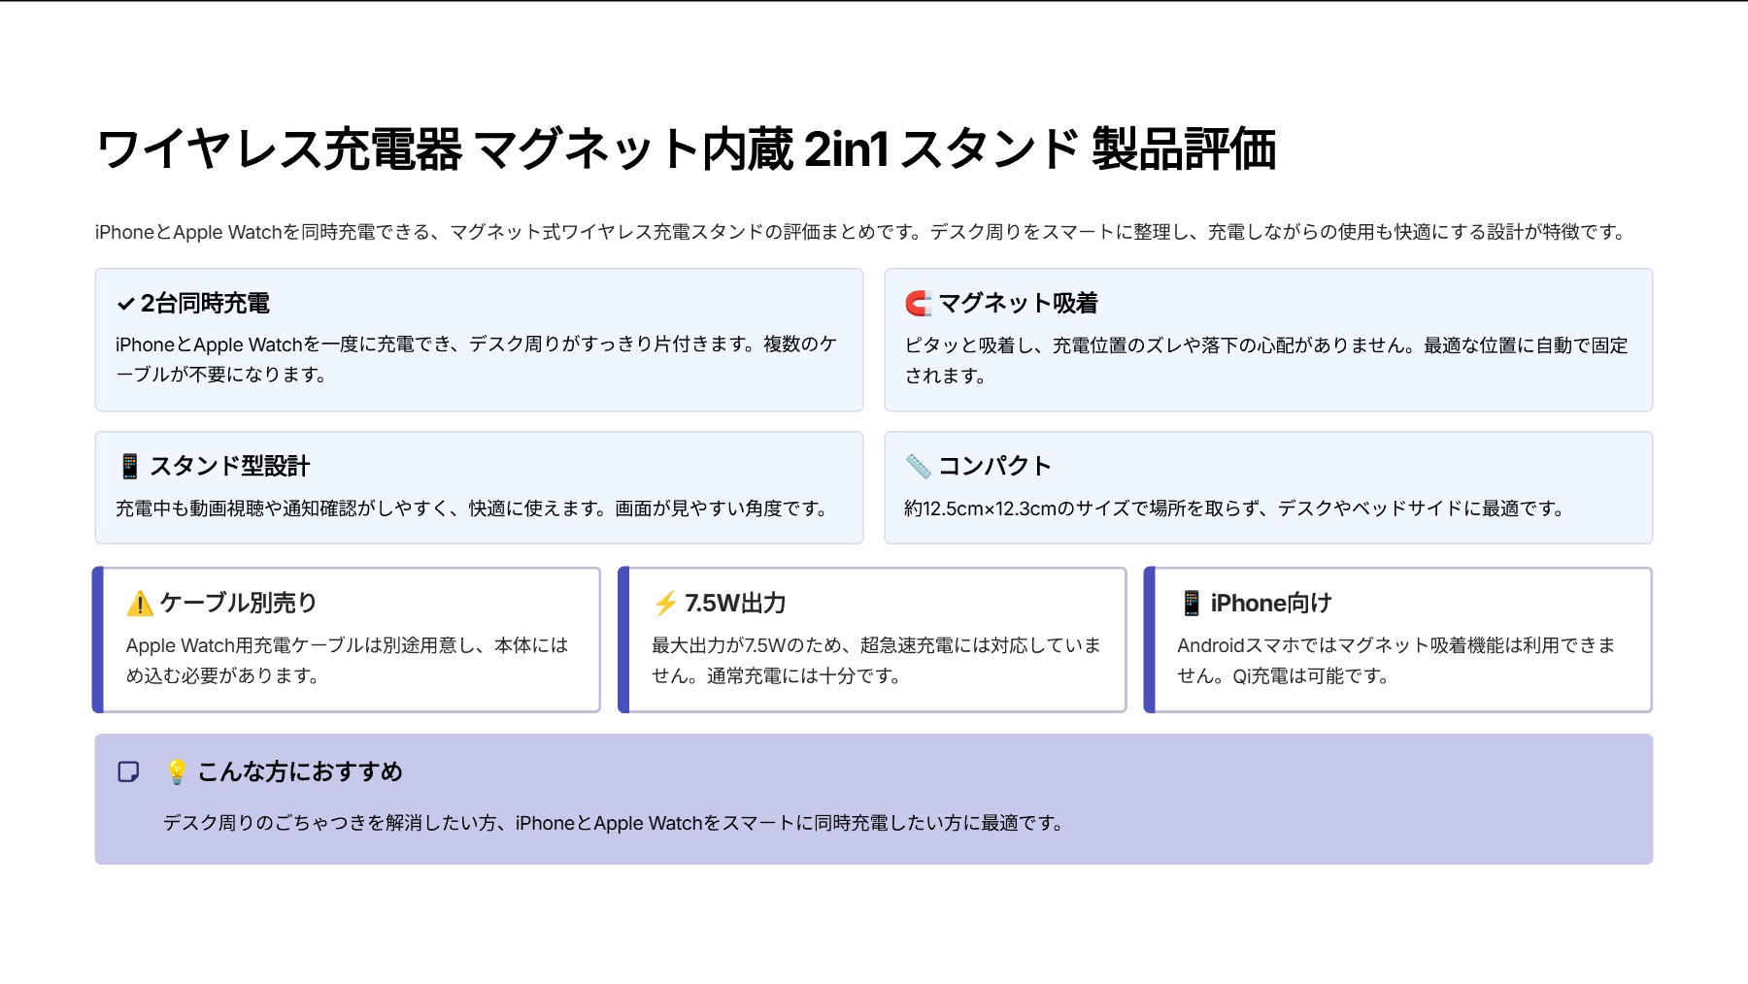Click the checkmark icon beside 2台同時充電
The width and height of the screenshot is (1748, 984).
(124, 303)
